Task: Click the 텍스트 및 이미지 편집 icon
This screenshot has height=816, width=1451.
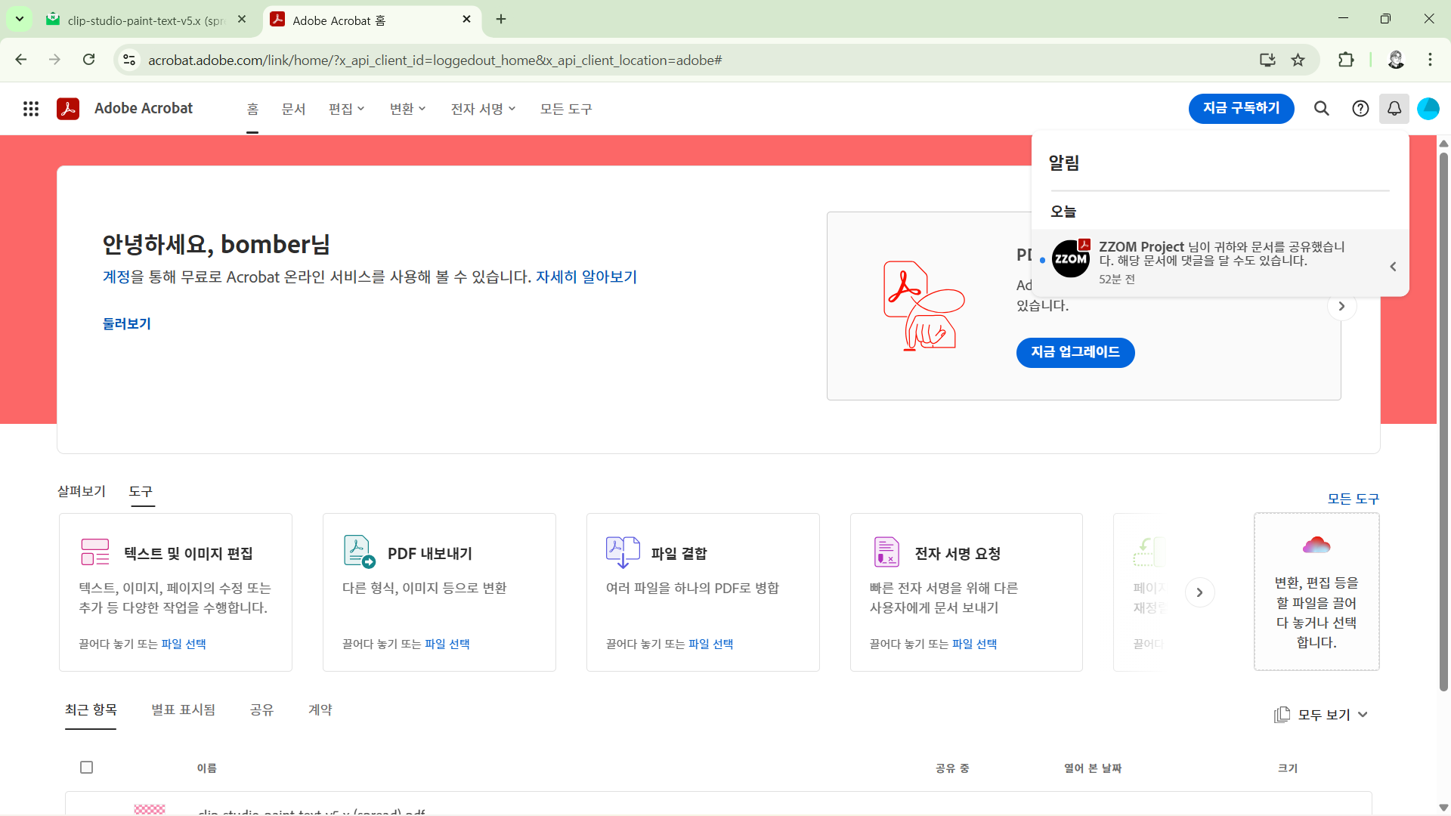Action: [95, 552]
